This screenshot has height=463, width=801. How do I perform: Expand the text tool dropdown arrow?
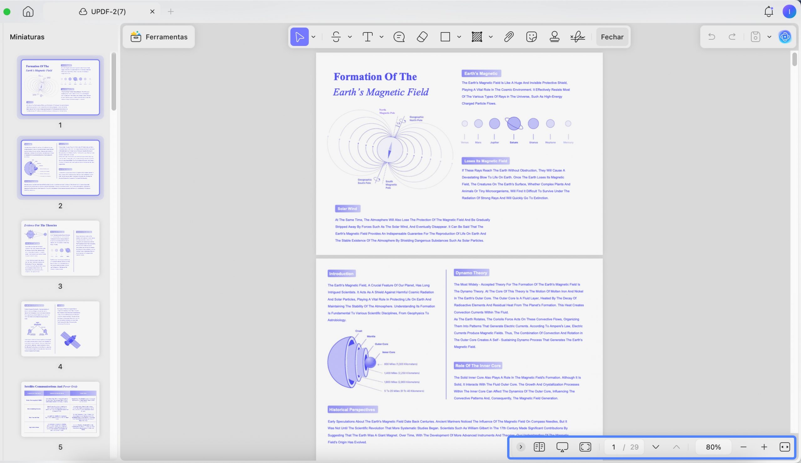point(381,37)
